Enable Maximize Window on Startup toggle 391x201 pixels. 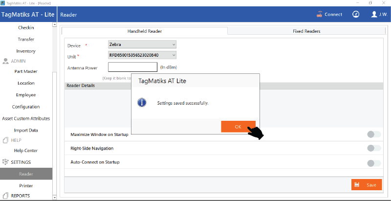click(x=373, y=134)
